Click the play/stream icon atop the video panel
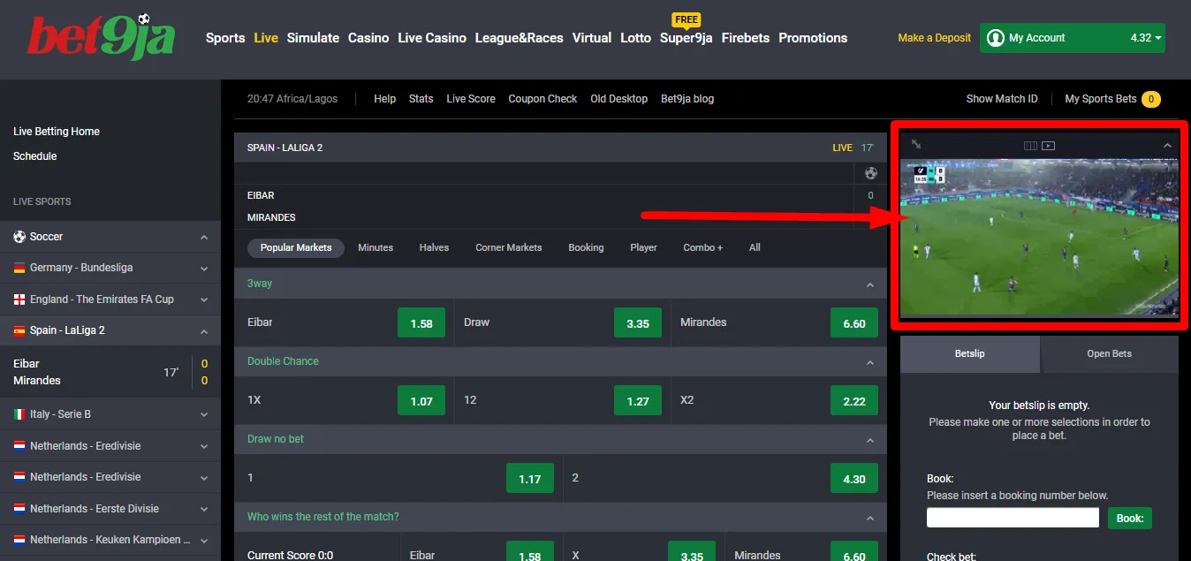This screenshot has width=1191, height=561. pyautogui.click(x=1049, y=146)
